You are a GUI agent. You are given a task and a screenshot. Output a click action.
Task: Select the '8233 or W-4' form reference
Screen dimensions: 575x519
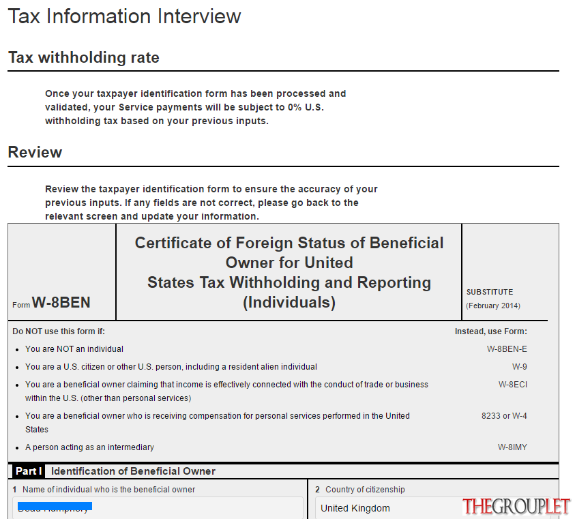pyautogui.click(x=504, y=416)
